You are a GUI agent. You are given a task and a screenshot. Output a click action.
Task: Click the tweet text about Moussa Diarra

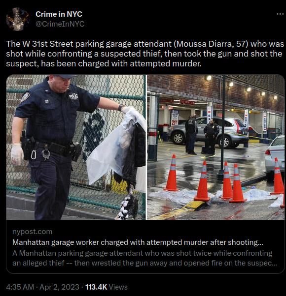[145, 54]
